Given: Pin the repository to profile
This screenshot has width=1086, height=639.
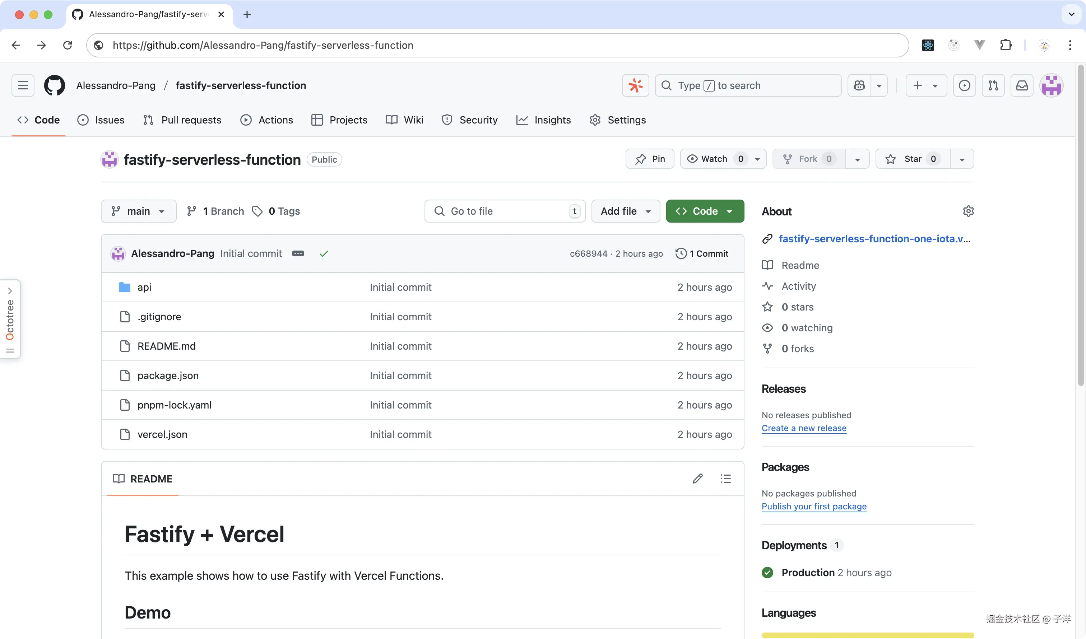Looking at the screenshot, I should 650,159.
